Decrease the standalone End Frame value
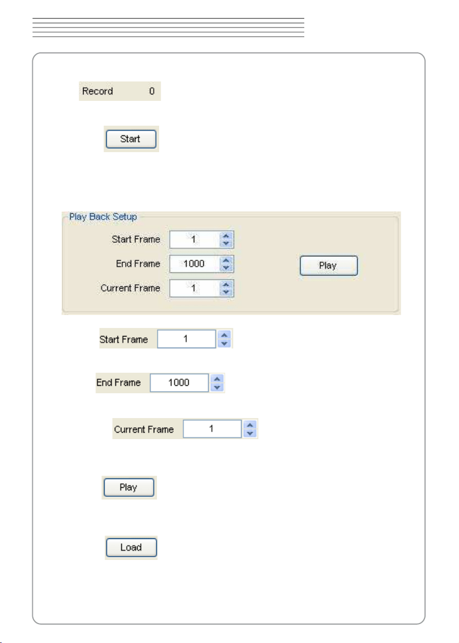459x643 pixels. coord(217,387)
